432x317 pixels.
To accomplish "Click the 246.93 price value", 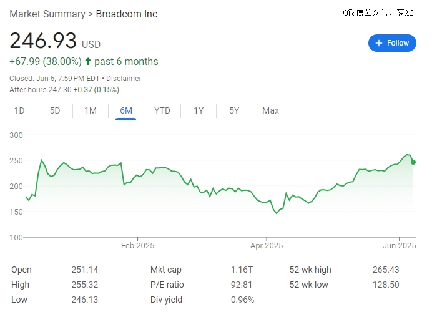I will point(43,41).
